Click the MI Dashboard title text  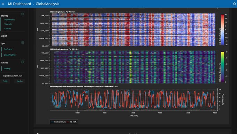click(x=20, y=4)
